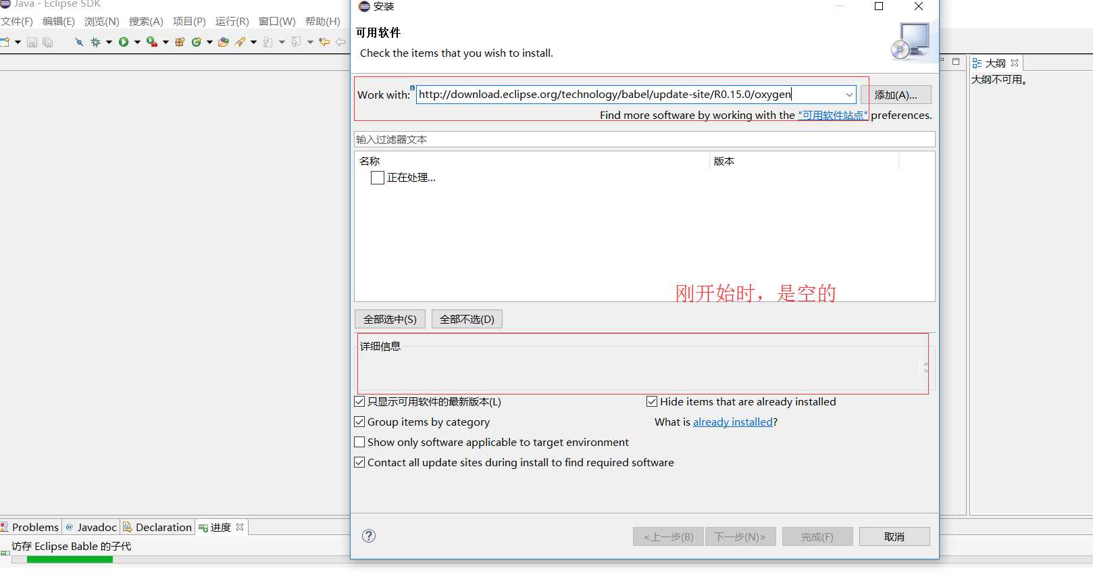Screen dimensions: 1093x577
Task: Uncheck Group items by category
Action: (360, 422)
